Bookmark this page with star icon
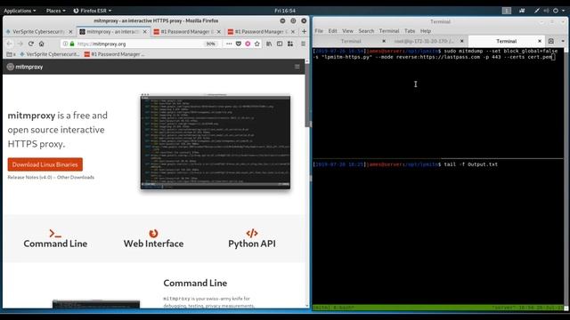570x320 pixels. click(x=257, y=44)
